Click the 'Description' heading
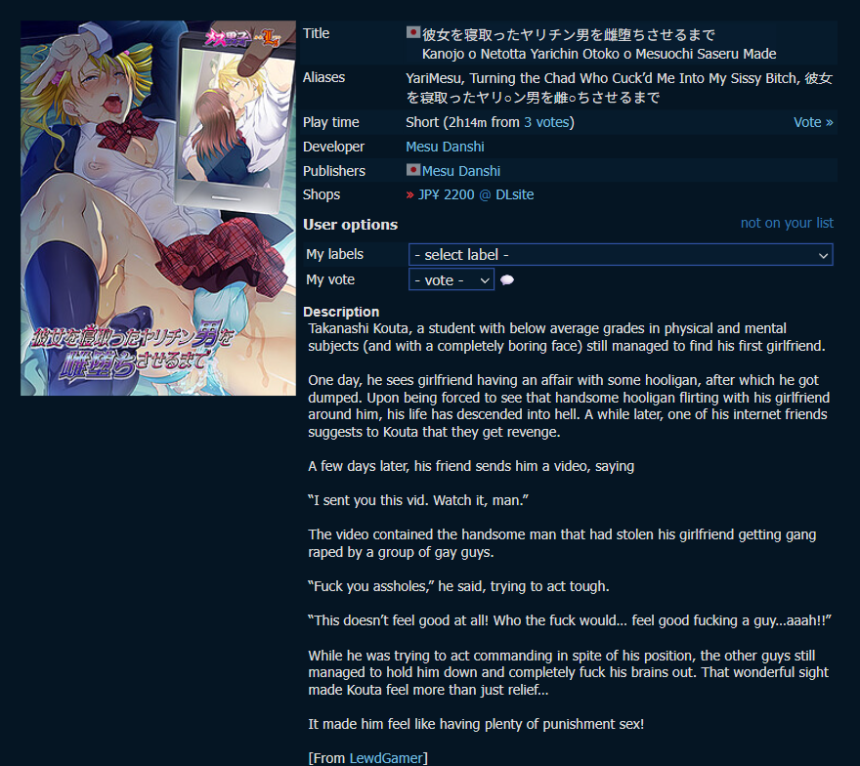Screen dimensions: 860x766 point(341,312)
